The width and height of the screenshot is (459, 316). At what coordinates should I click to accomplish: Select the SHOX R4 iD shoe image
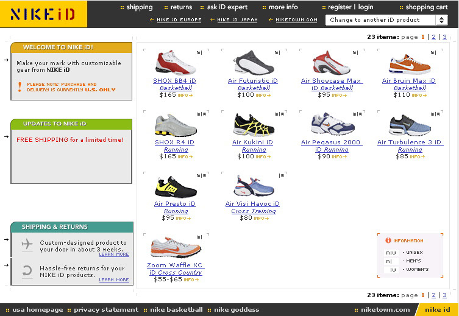coord(176,125)
